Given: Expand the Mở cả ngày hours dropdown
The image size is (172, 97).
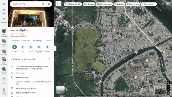Looking at the screenshot, I should [x=27, y=73].
